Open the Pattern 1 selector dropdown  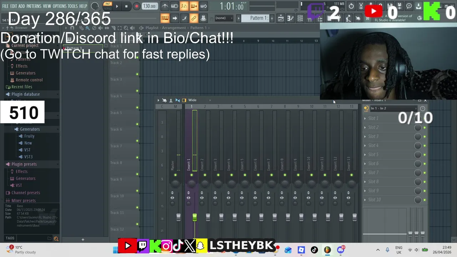pyautogui.click(x=256, y=18)
